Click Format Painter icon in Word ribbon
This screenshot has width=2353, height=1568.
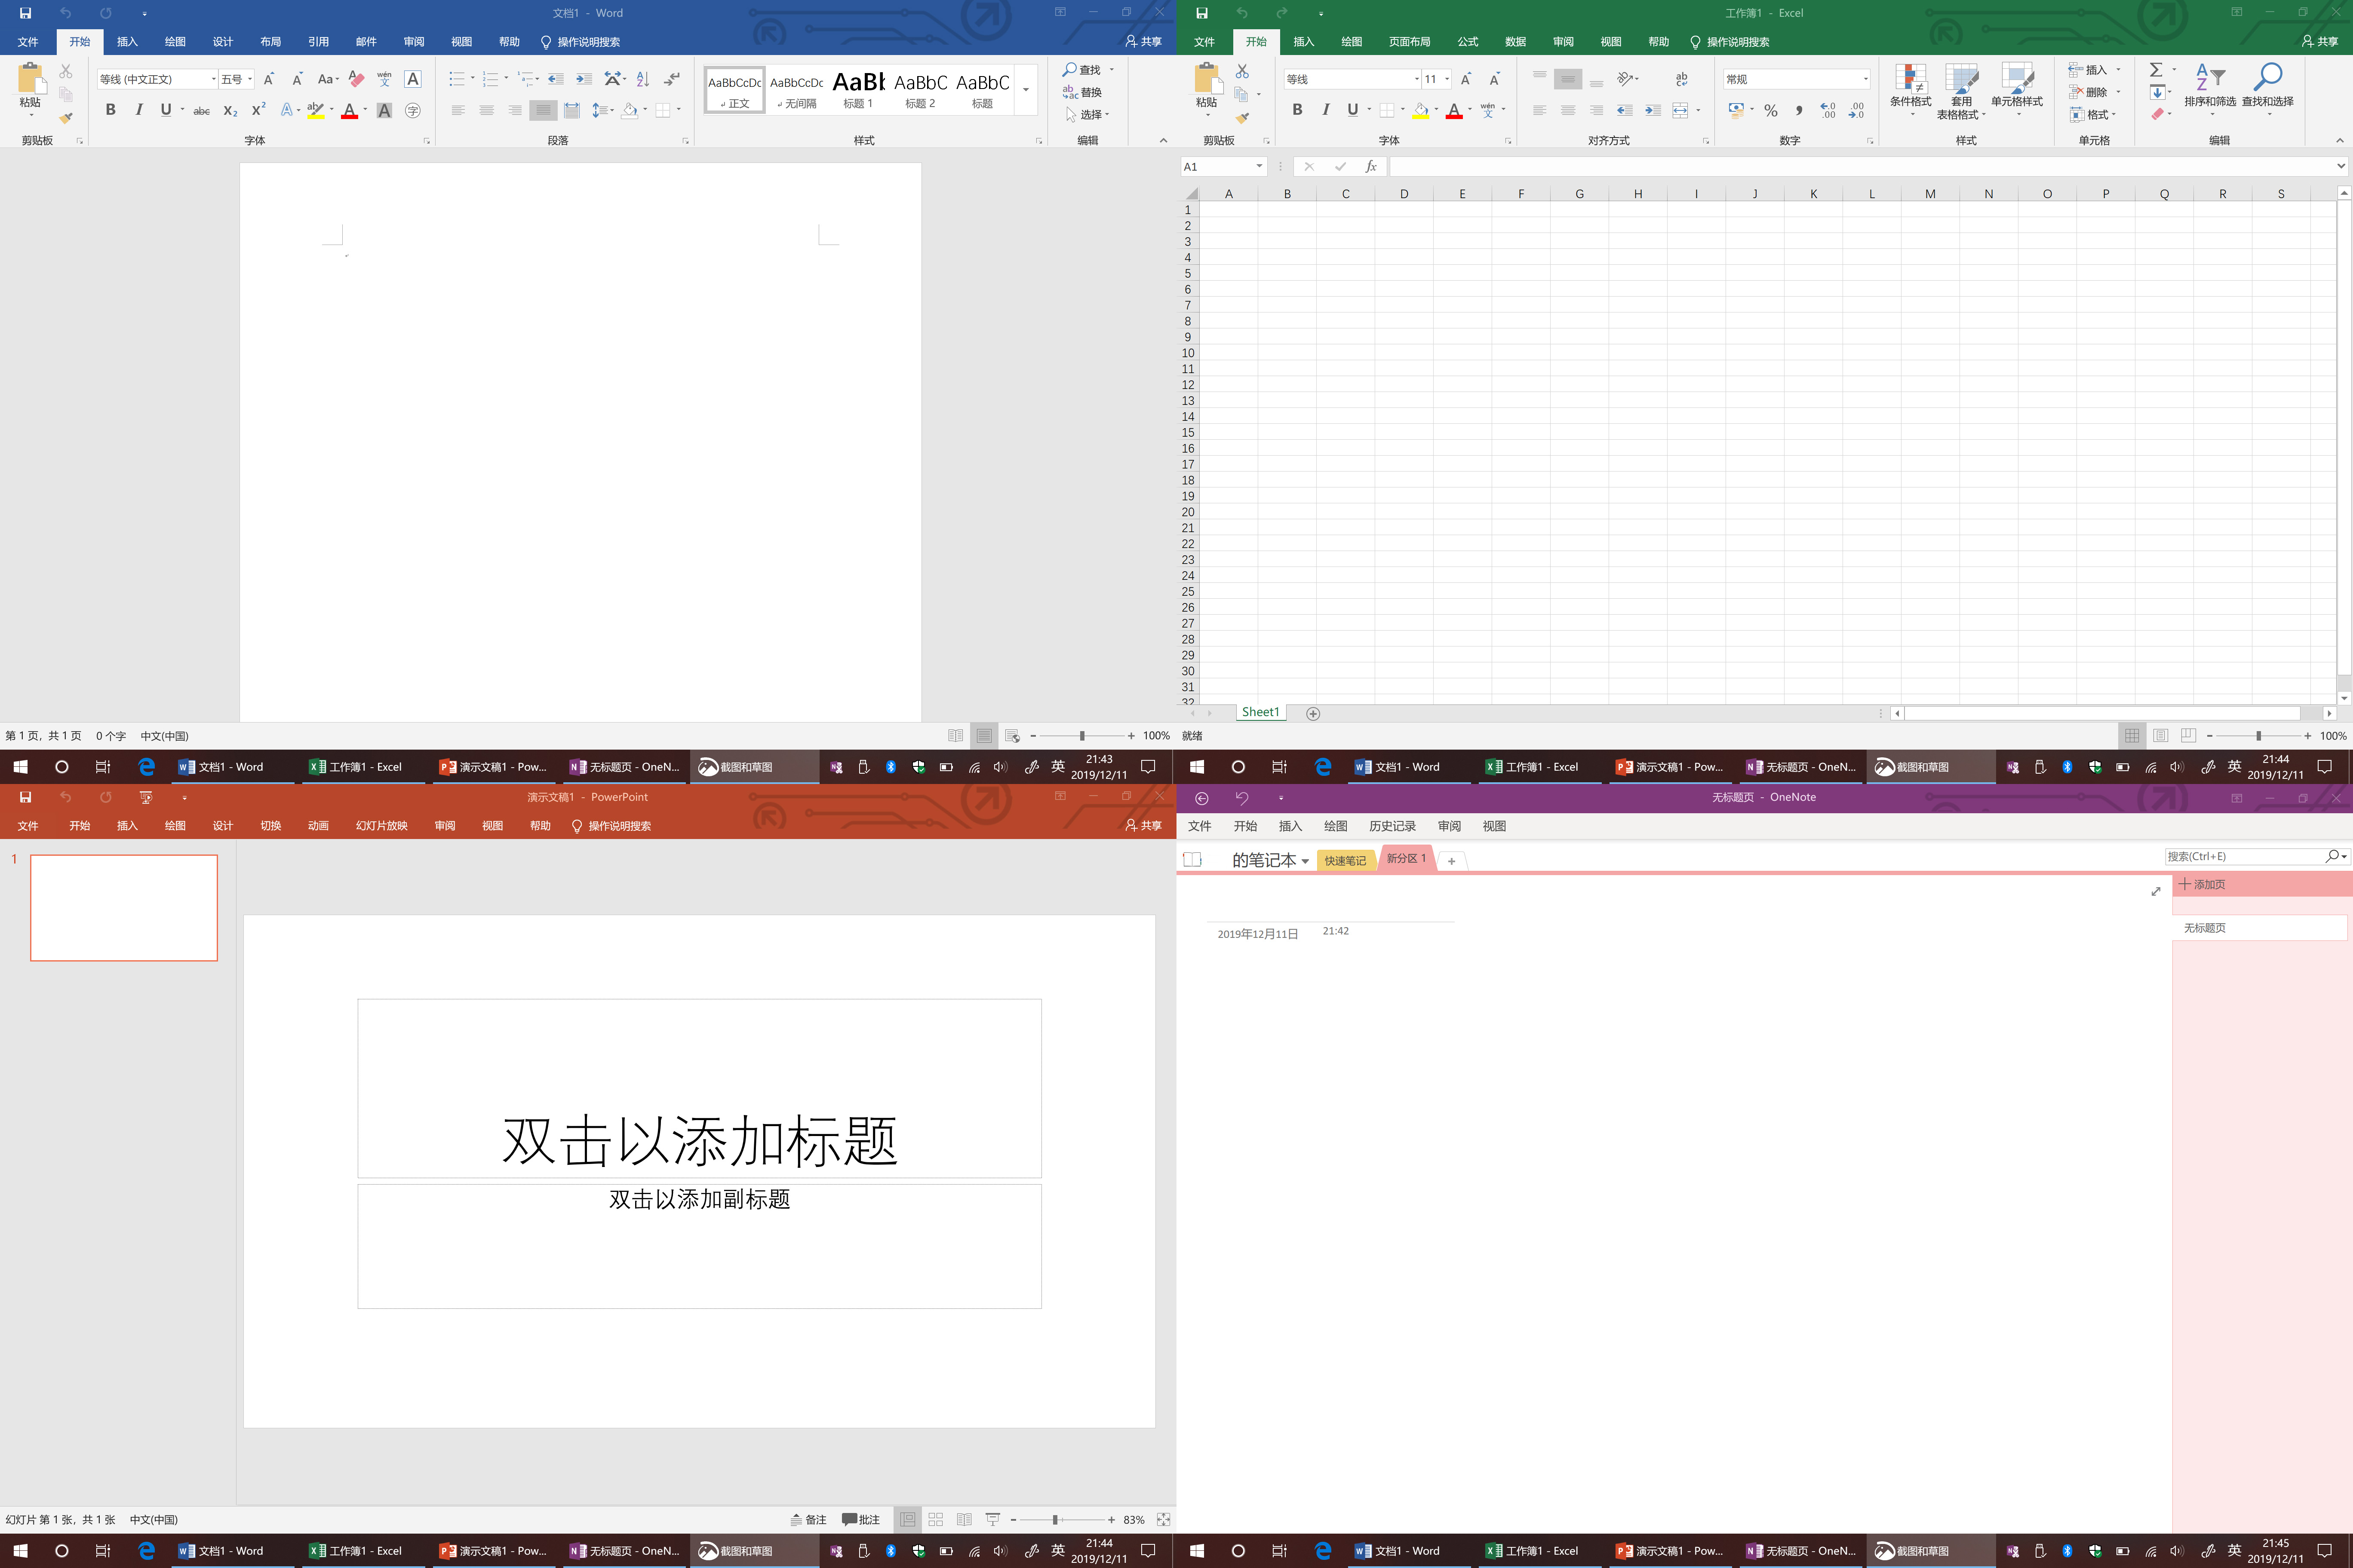[x=66, y=118]
